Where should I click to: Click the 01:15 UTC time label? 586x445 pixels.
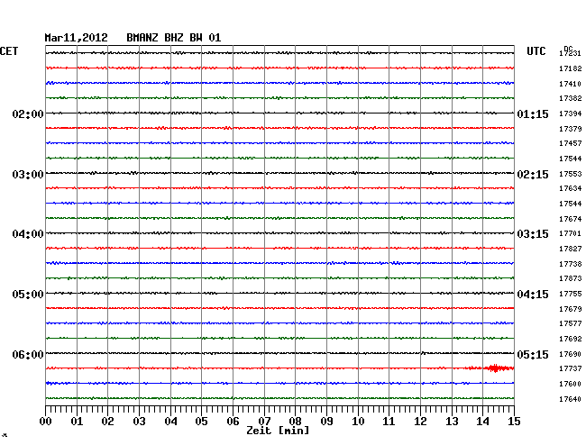[533, 114]
